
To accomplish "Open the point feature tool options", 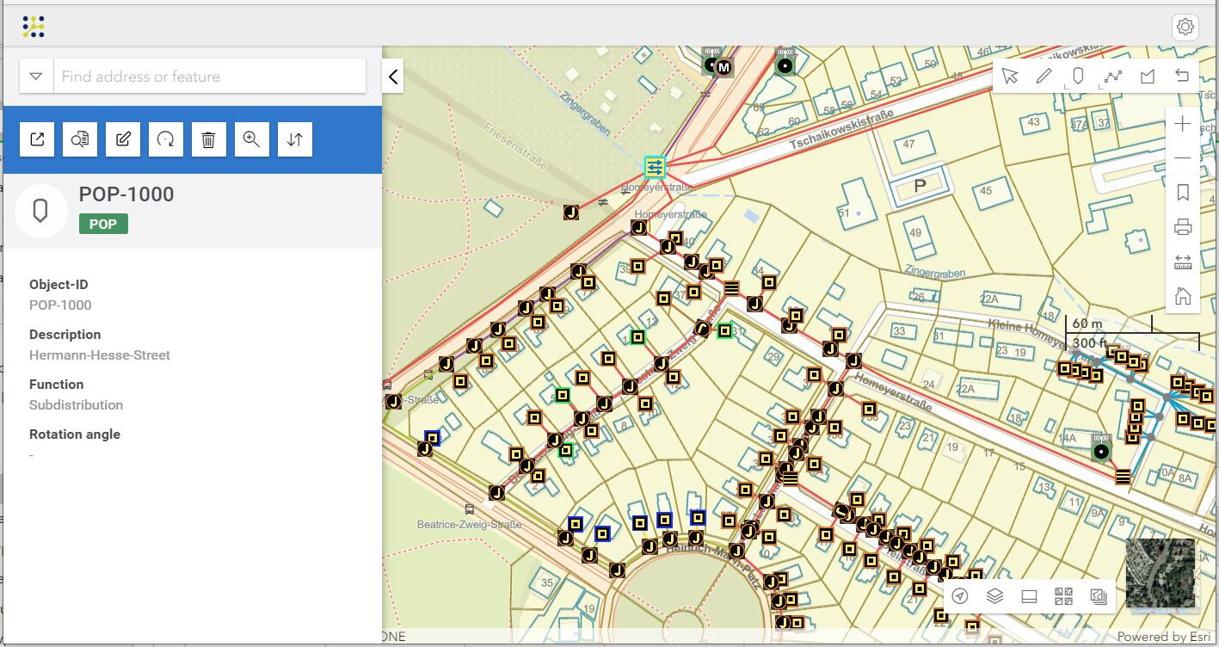I will pos(1079,77).
